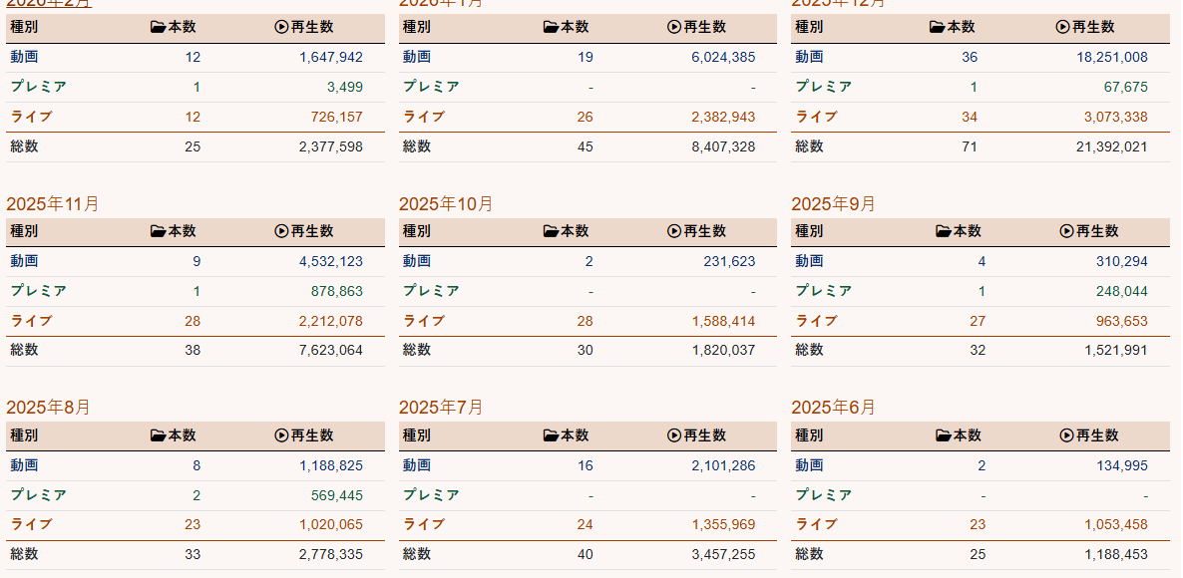
Task: Click the play icon in the 2025年10月 table header
Action: tap(674, 231)
